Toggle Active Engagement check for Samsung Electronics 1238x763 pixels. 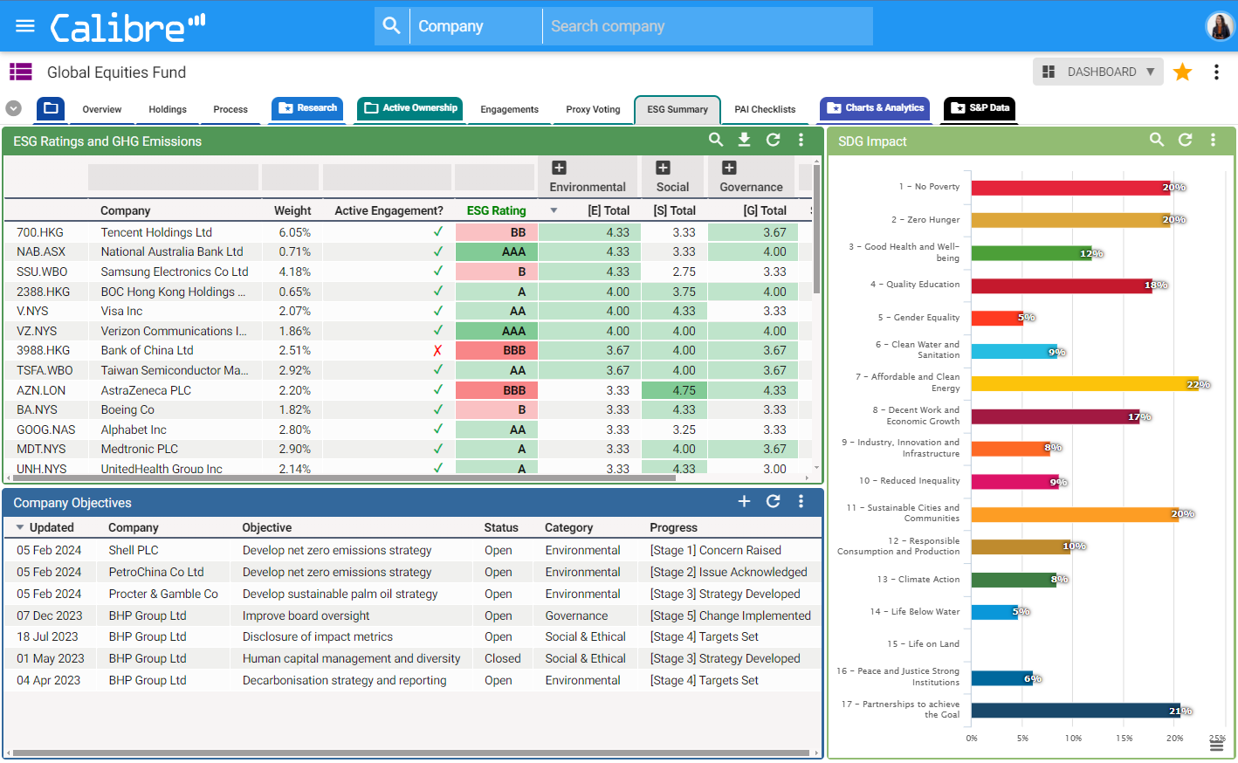(437, 272)
